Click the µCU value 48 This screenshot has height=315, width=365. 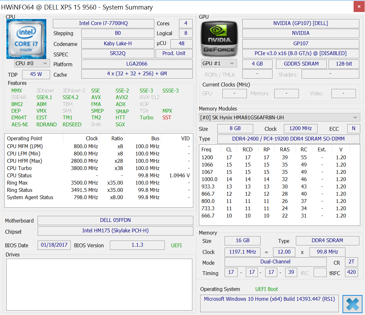182,43
